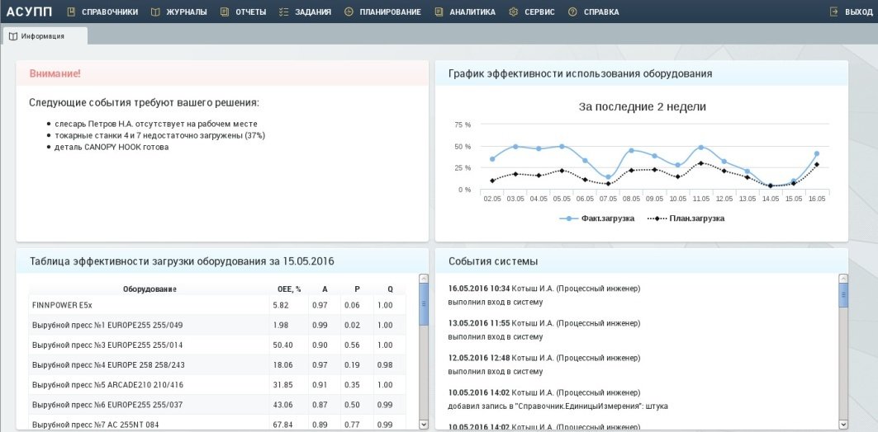This screenshot has width=878, height=432.
Task: Click the Справка question mark icon
Action: (x=572, y=12)
